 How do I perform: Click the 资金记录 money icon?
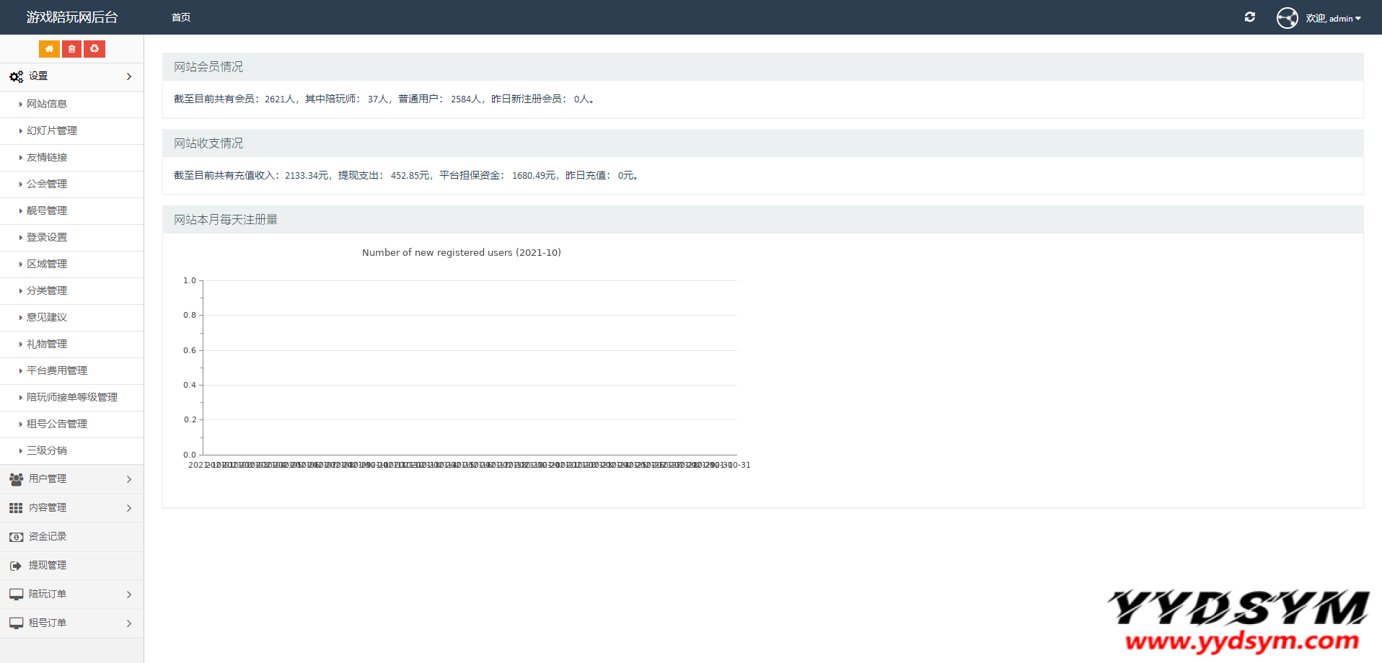tap(16, 537)
